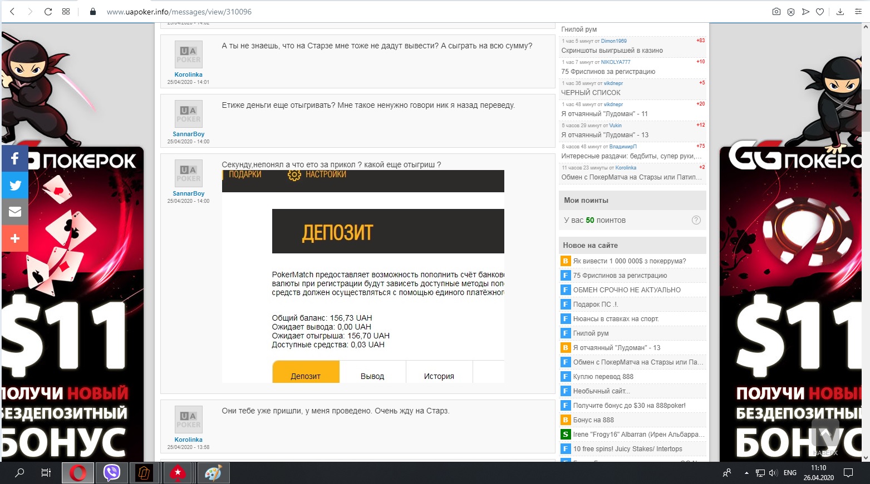Take a snapshot with camera icon
Viewport: 870px width, 484px height.
click(776, 12)
